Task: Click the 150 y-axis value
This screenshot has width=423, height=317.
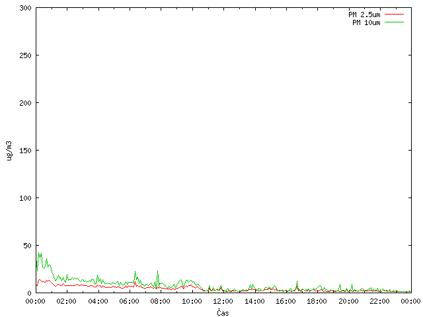Action: [x=25, y=151]
